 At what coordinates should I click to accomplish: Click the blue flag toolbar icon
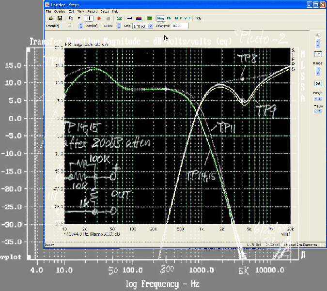[79, 18]
